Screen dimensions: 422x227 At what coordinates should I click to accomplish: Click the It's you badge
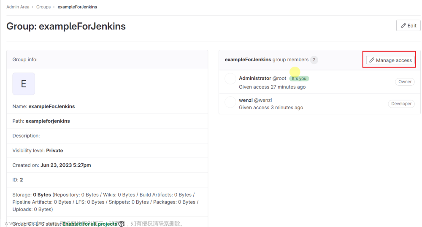(299, 78)
